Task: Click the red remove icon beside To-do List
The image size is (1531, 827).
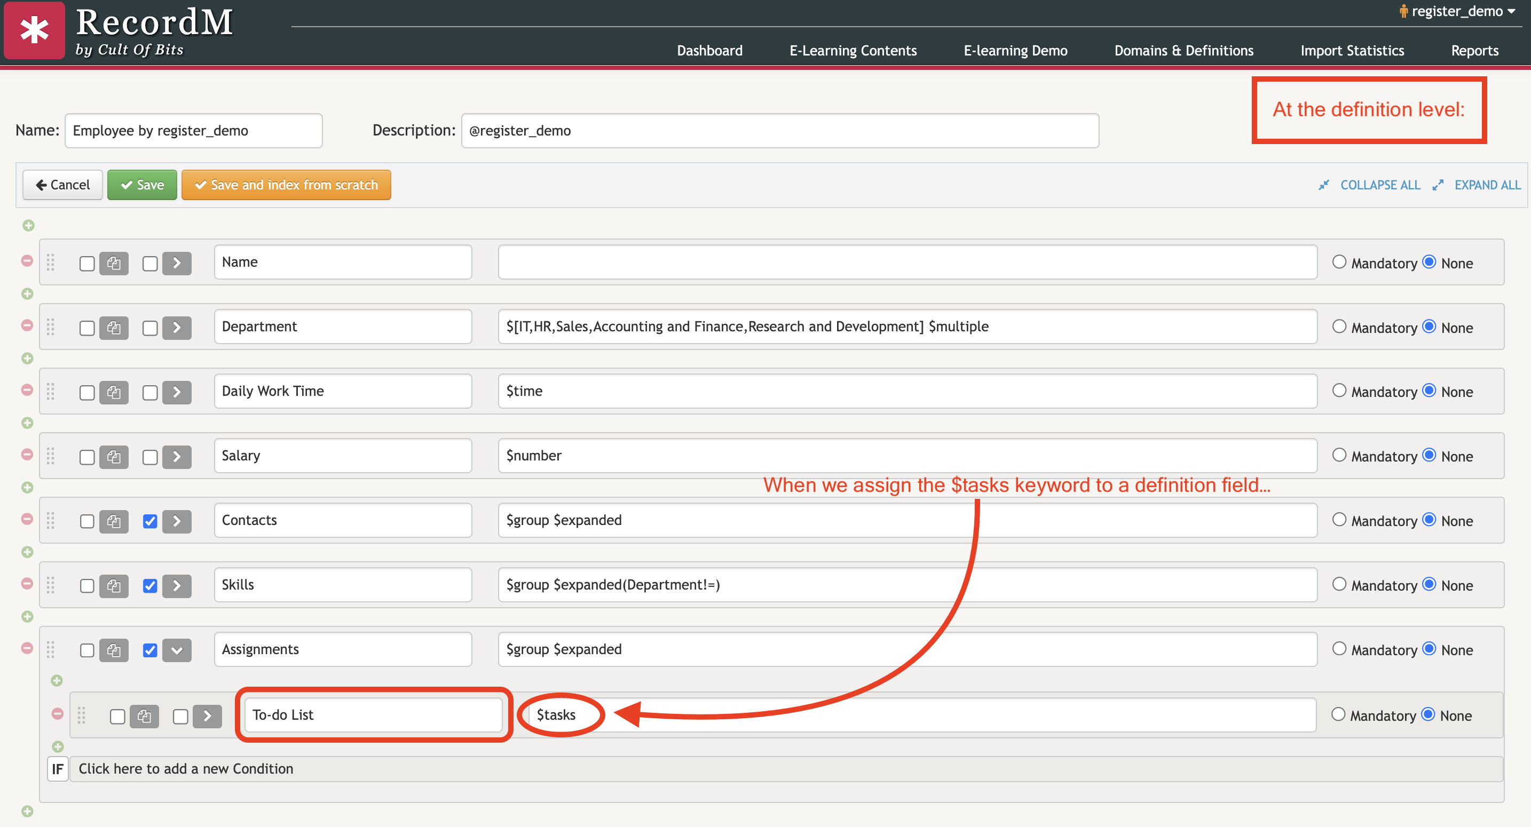Action: point(58,713)
